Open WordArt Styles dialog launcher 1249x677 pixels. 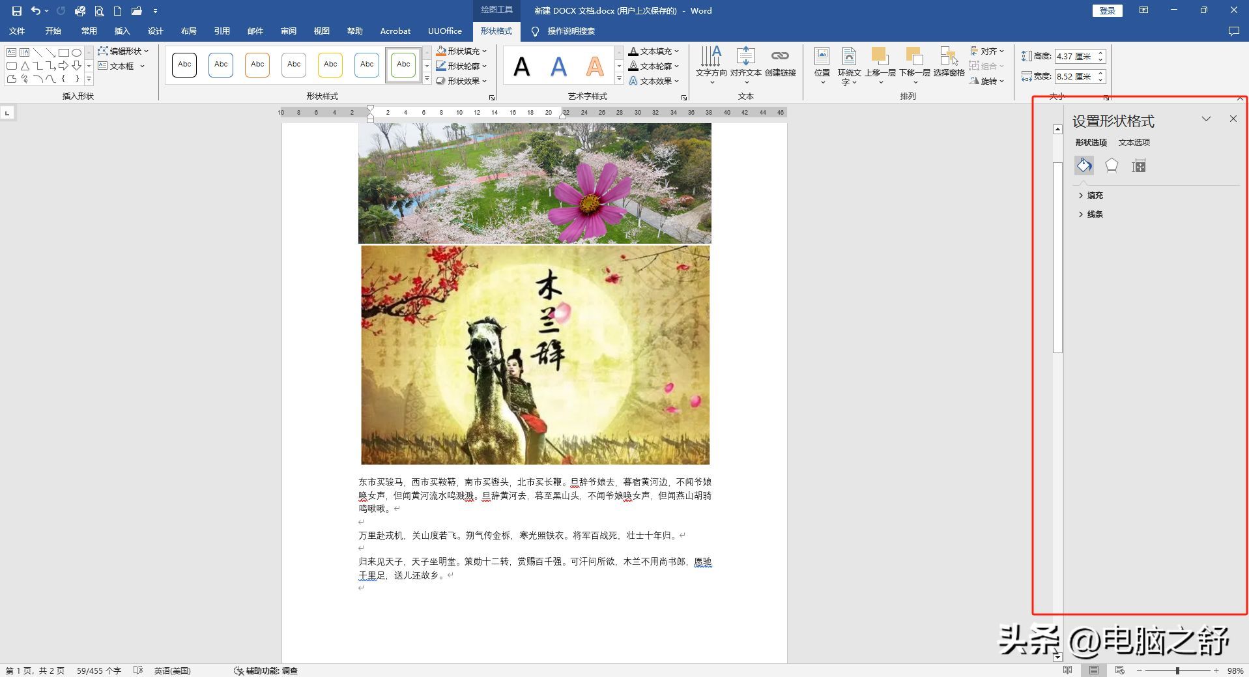pos(684,98)
